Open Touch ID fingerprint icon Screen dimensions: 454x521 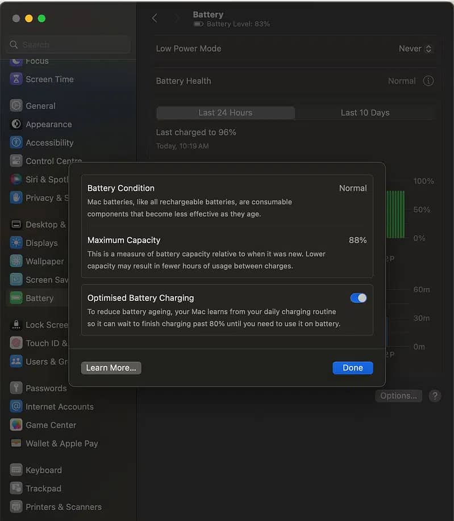tap(16, 343)
